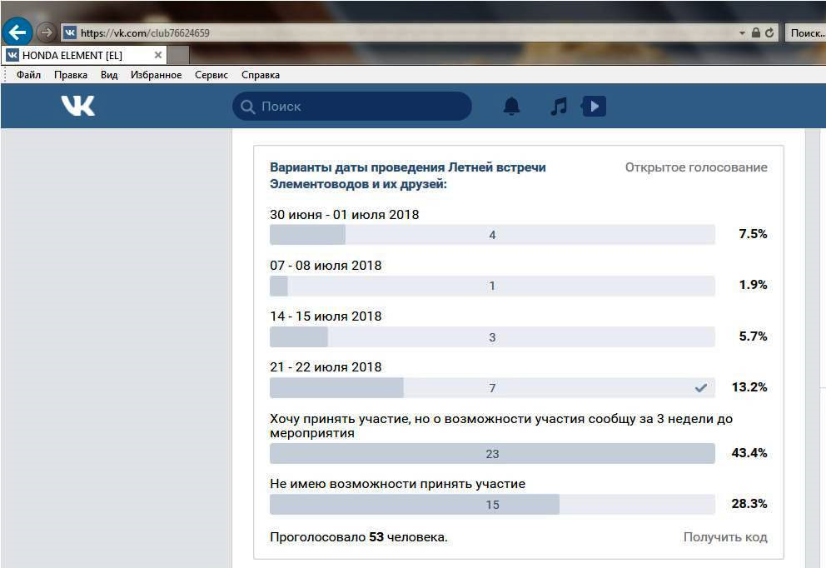Click the 13.2% percentage value
The image size is (826, 568).
coord(749,386)
